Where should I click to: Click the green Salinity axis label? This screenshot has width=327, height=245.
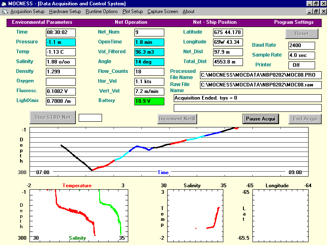pos(77,238)
